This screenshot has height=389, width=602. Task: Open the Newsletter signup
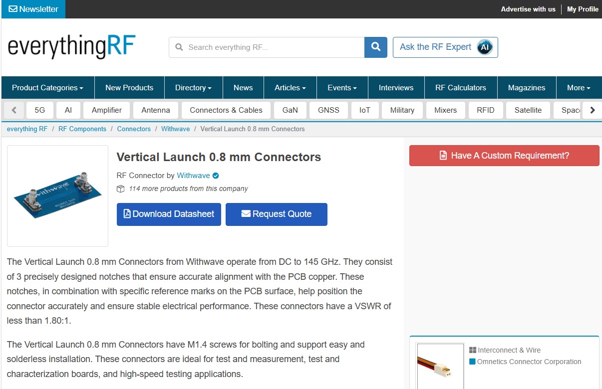coord(33,9)
